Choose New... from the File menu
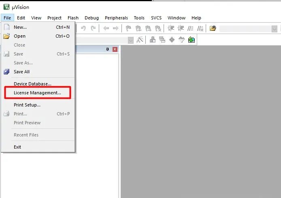 click(38, 27)
